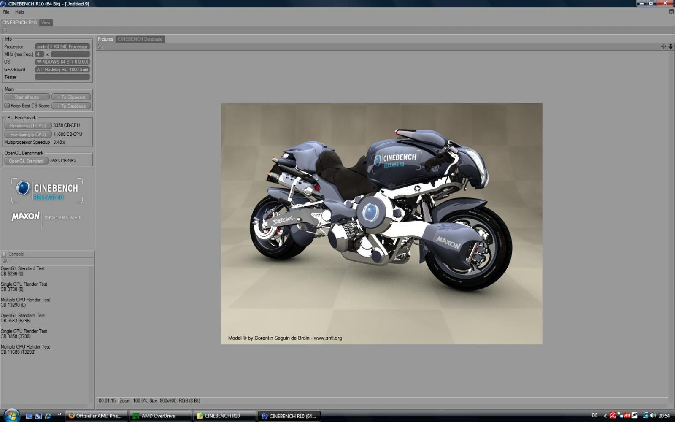This screenshot has width=675, height=422.
Task: Click the Show Desktop quick launch icon
Action: coord(29,416)
